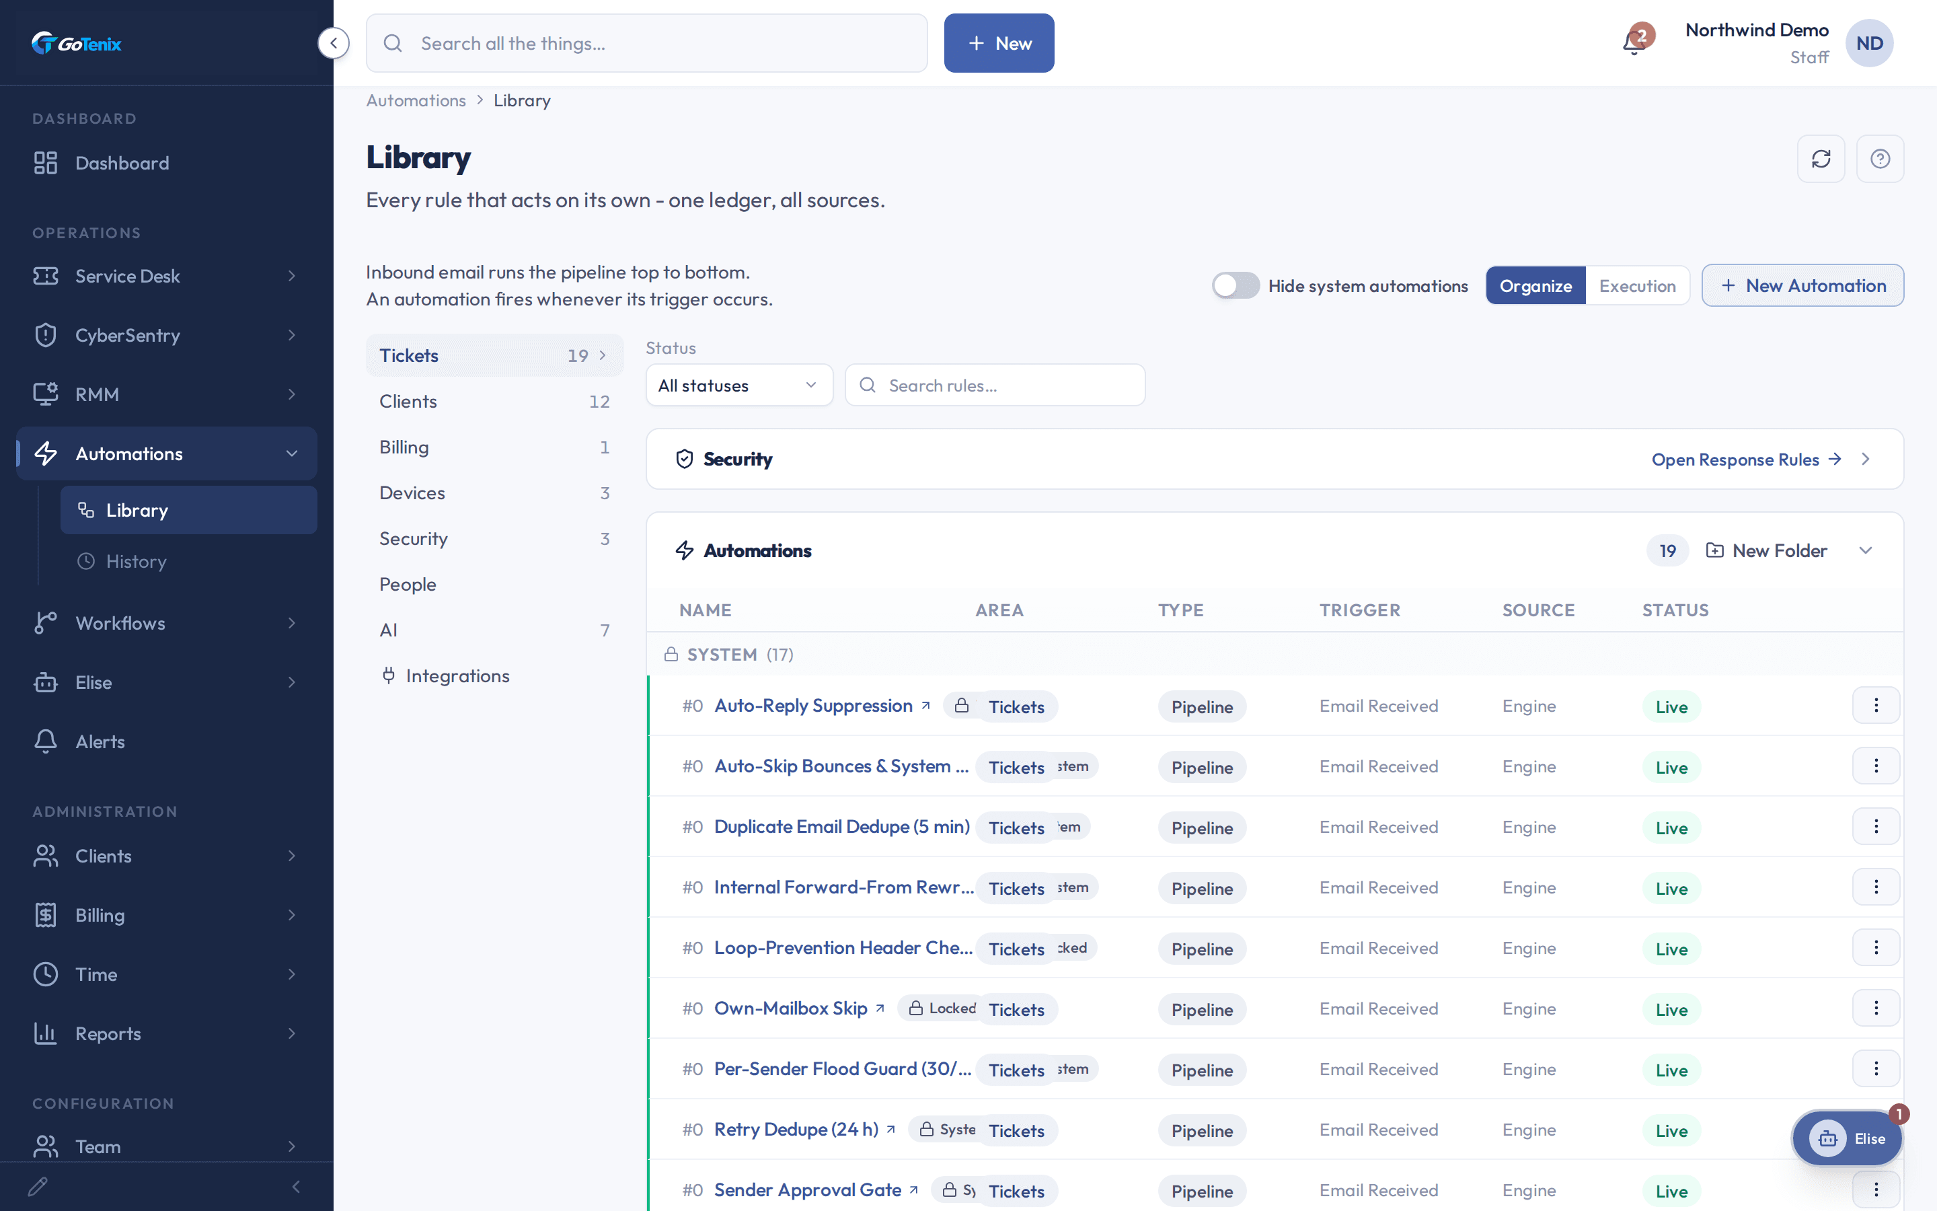Click the New button in top bar

999,43
